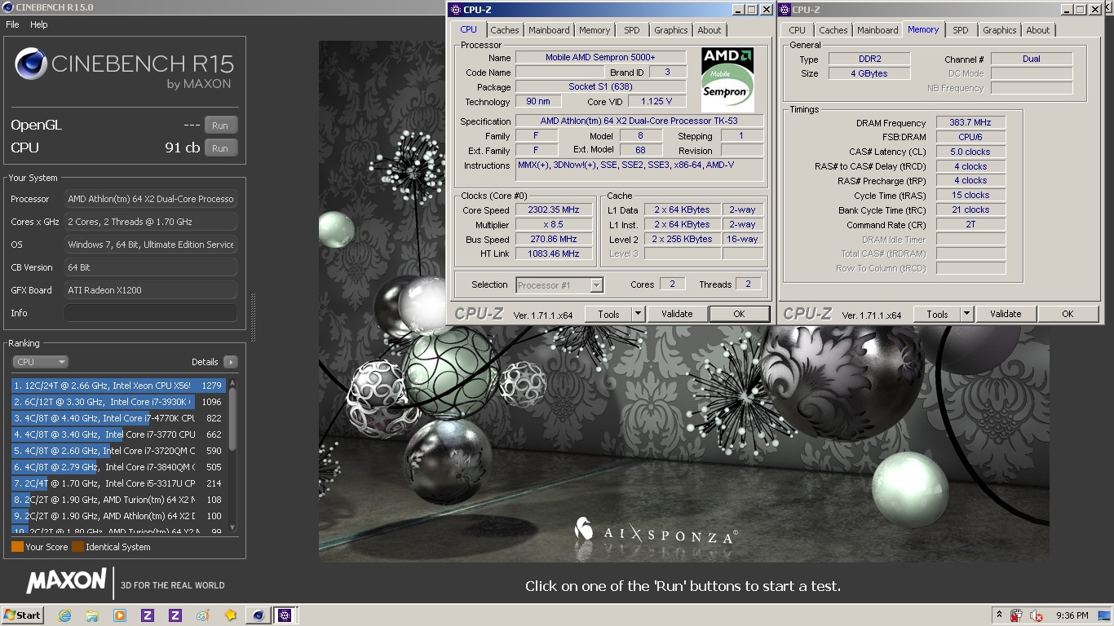The image size is (1114, 626).
Task: Switch to Memory tab in left CPU-Z window
Action: [x=595, y=30]
